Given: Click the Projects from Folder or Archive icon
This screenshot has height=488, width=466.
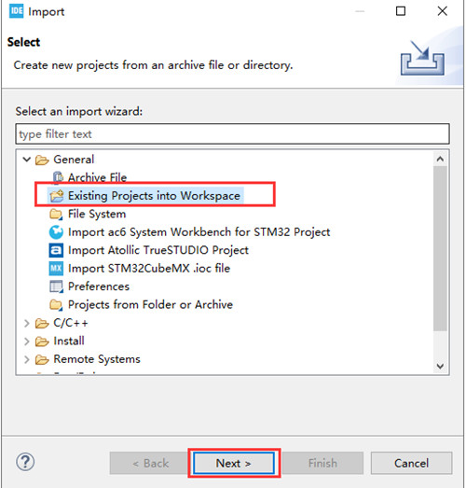Looking at the screenshot, I should [x=56, y=305].
